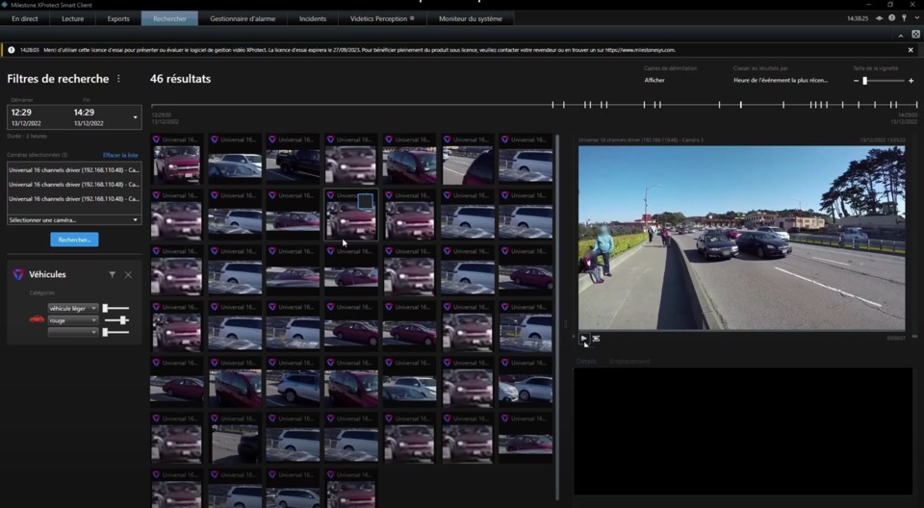The image size is (924, 508).
Task: Click the red car vehicle icon
Action: [x=37, y=319]
